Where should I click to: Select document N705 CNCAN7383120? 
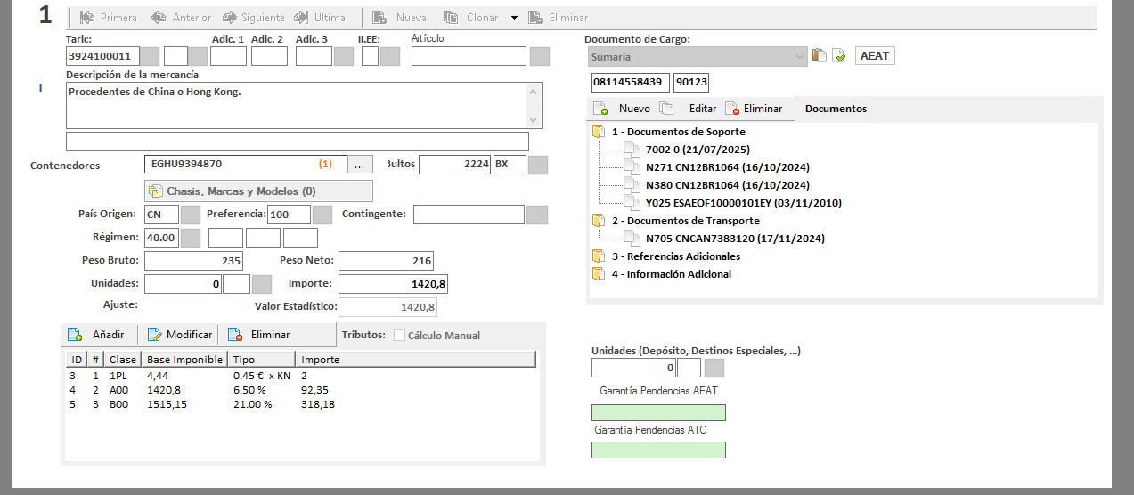(734, 239)
